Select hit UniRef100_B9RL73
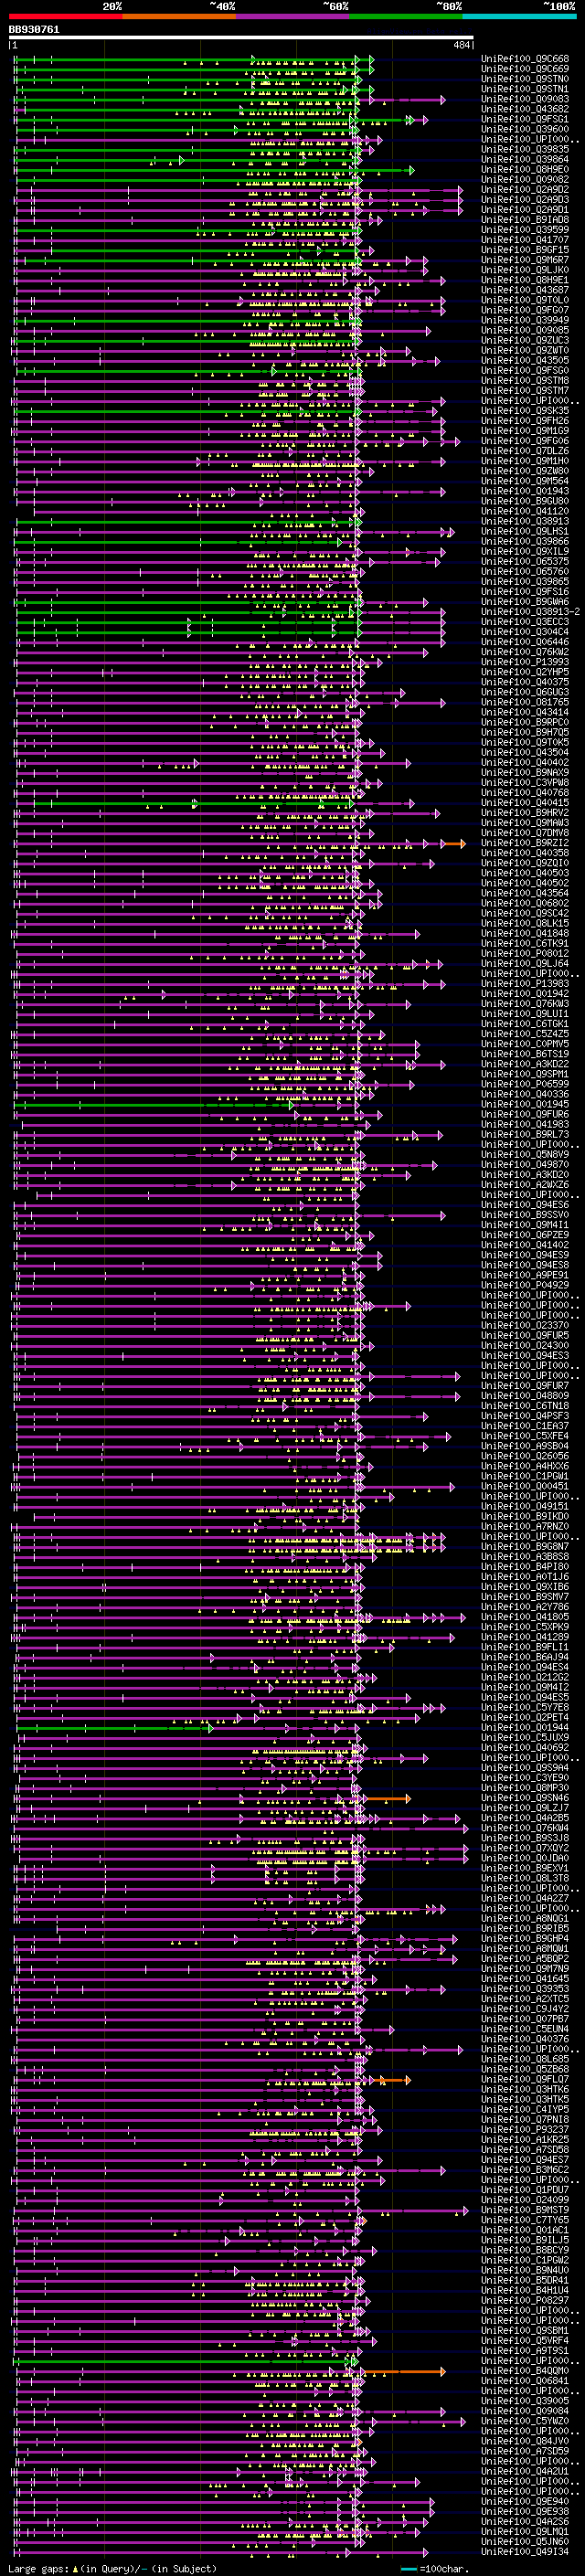 pyautogui.click(x=525, y=1135)
